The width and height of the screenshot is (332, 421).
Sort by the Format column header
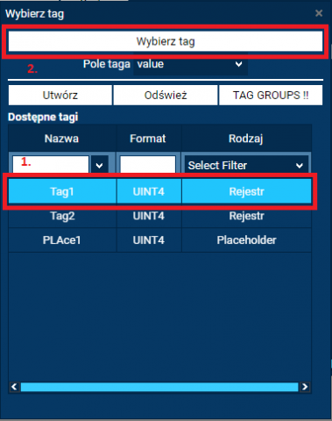click(149, 139)
